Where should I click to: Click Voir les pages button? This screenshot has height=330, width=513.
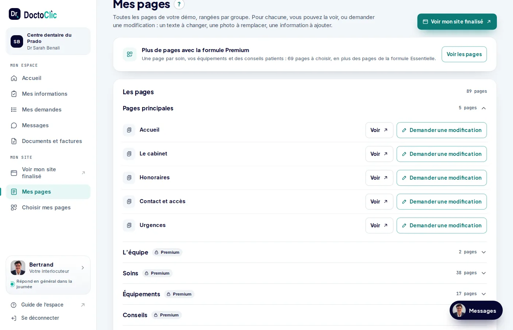tap(464, 54)
